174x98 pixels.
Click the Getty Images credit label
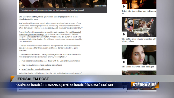tap(100, 6)
